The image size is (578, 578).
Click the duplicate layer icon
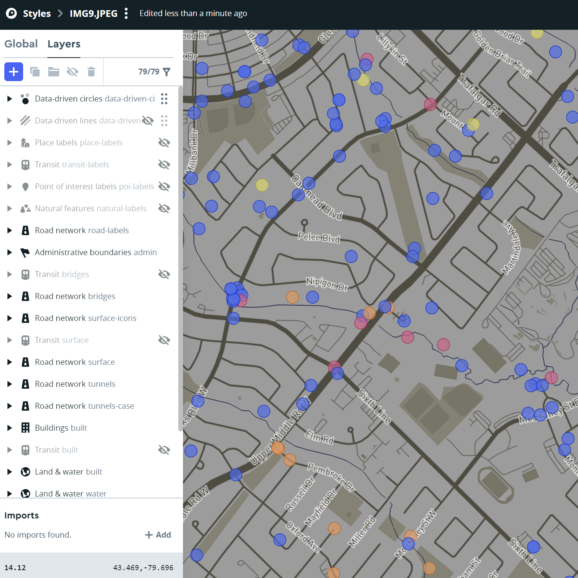point(35,72)
